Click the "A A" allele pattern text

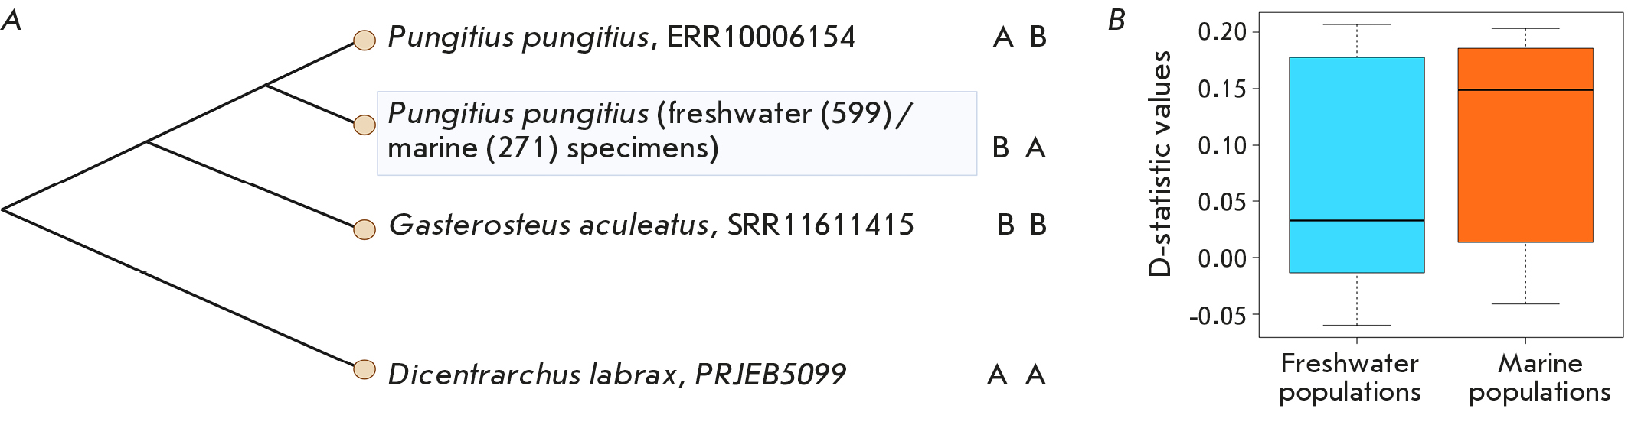coord(1016,375)
